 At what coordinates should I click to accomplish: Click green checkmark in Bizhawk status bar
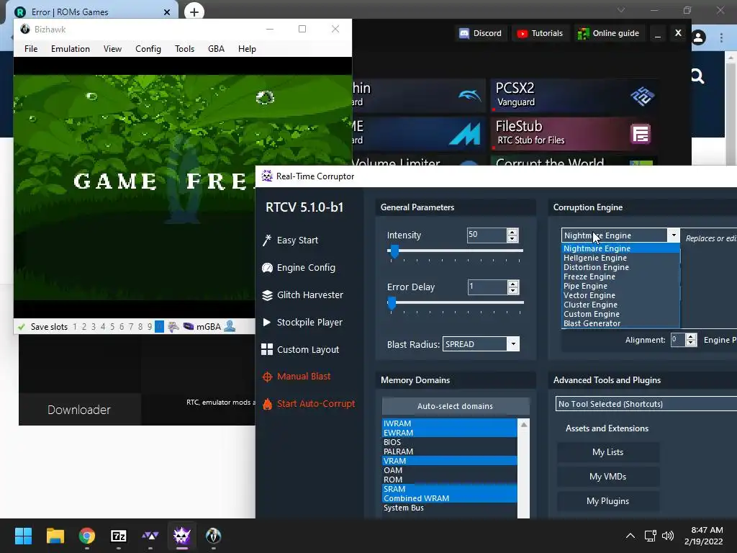(21, 326)
